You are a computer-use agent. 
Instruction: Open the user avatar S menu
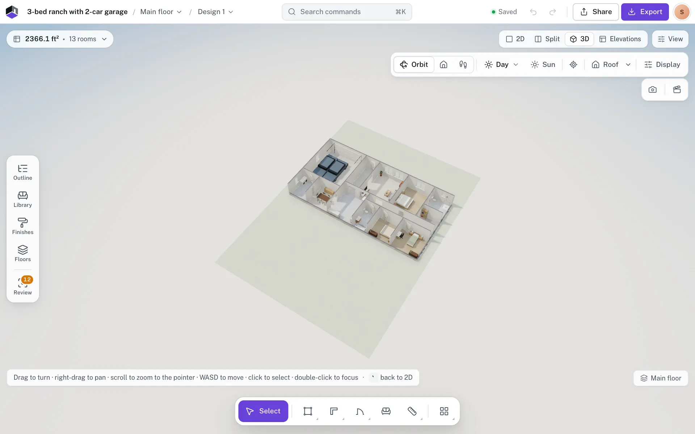tap(682, 12)
